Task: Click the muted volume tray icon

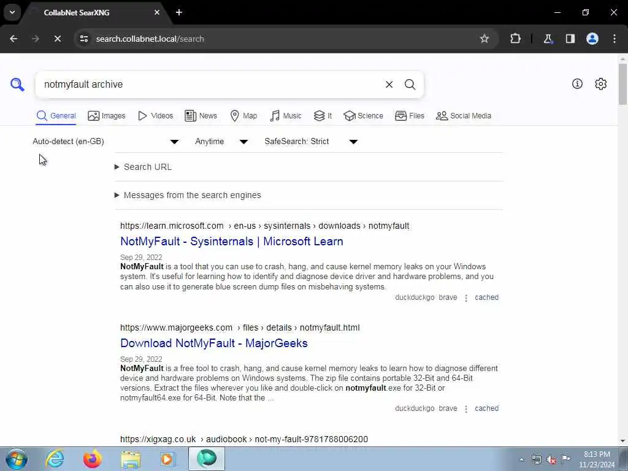Action: [x=551, y=459]
